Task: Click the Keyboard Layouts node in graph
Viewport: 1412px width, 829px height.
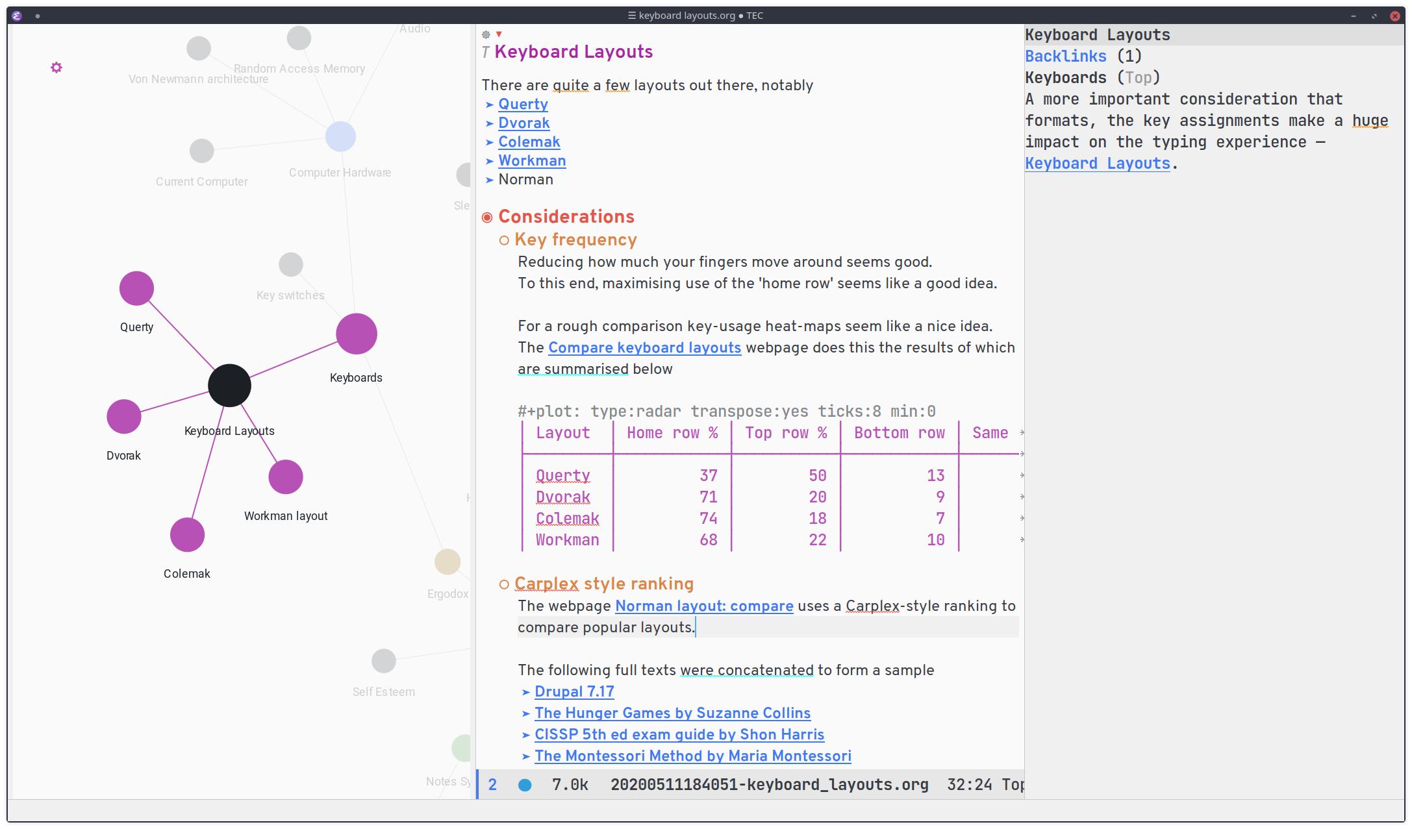Action: (x=228, y=386)
